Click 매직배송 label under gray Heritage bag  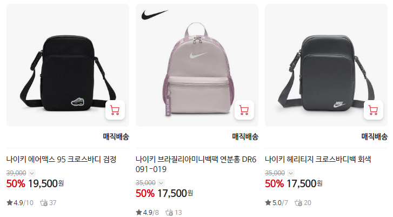click(375, 137)
